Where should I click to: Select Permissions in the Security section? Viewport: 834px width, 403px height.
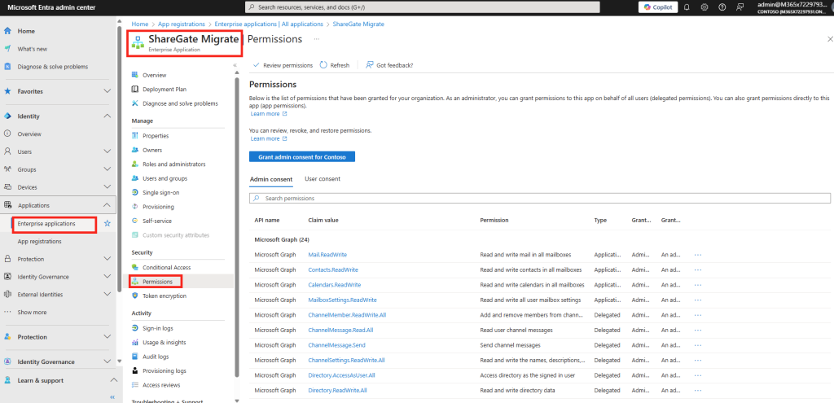[157, 282]
